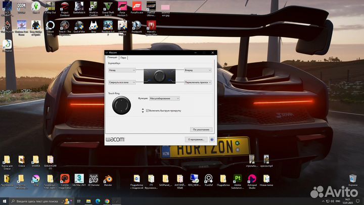Click the taskbar clock and date
The height and width of the screenshot is (205, 364).
pyautogui.click(x=348, y=201)
